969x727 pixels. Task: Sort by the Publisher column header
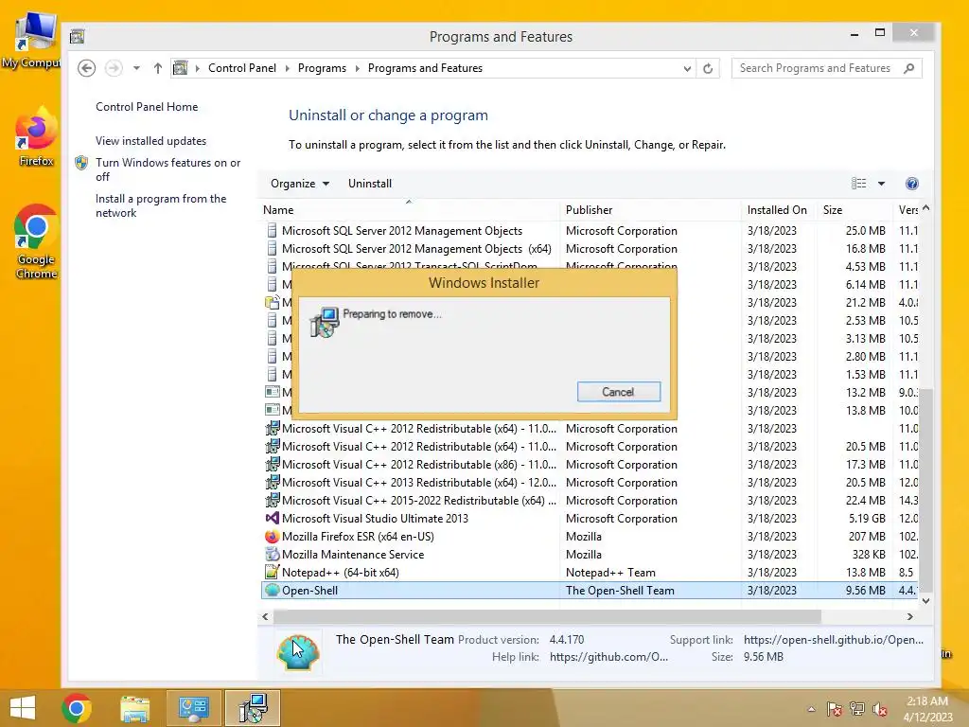tap(651, 210)
